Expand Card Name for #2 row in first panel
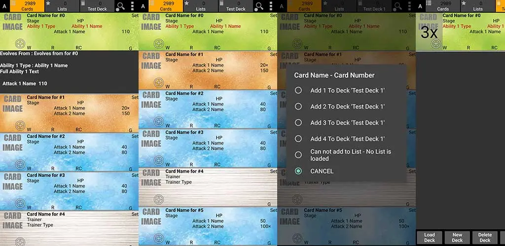 click(x=69, y=152)
